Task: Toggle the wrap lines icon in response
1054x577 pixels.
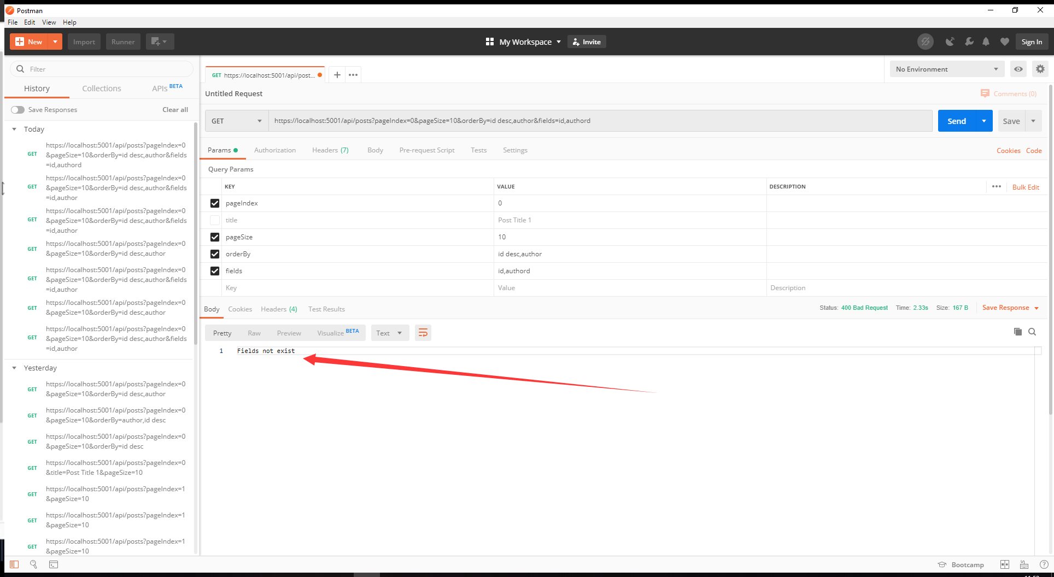Action: point(423,333)
